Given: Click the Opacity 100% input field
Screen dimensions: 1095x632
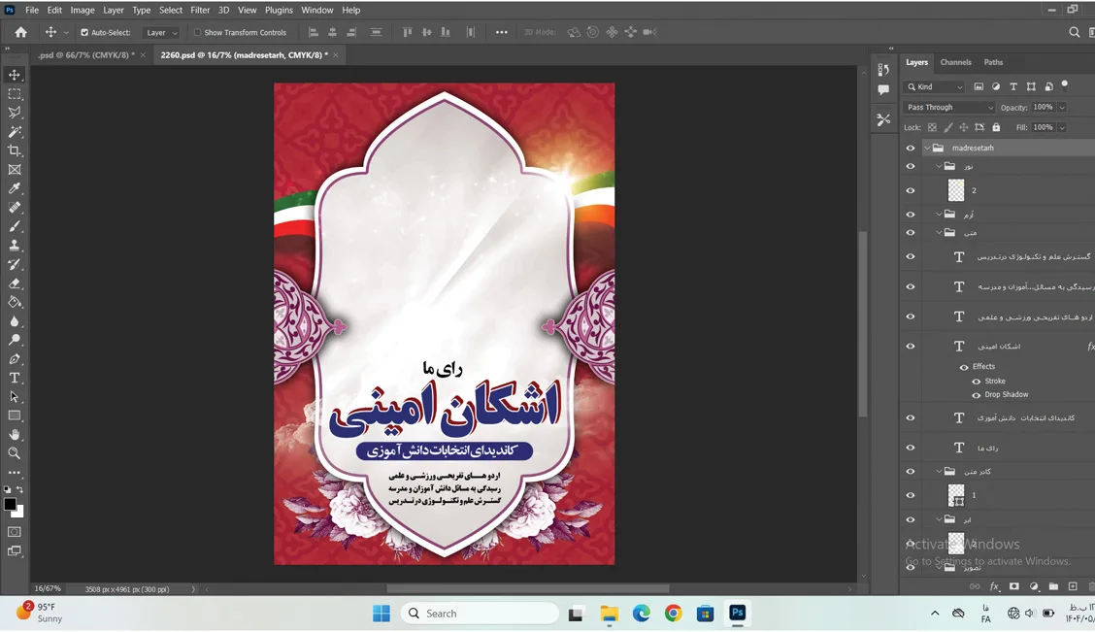Looking at the screenshot, I should point(1044,107).
